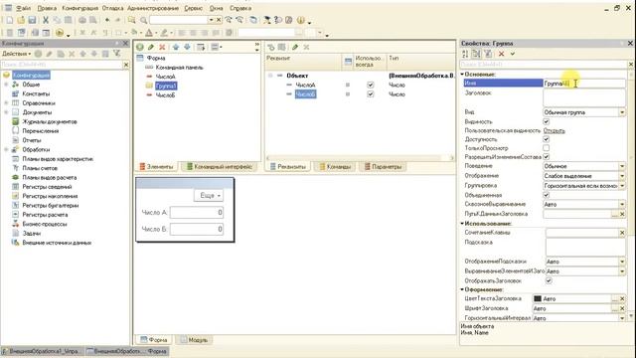Open the Отображение dropdown (Слабое выделение)
The image size is (636, 358).
622,176
